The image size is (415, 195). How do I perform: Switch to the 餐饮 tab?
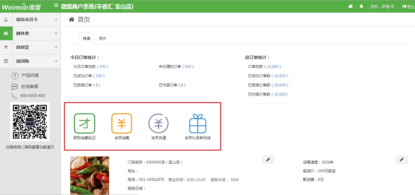coord(103,39)
